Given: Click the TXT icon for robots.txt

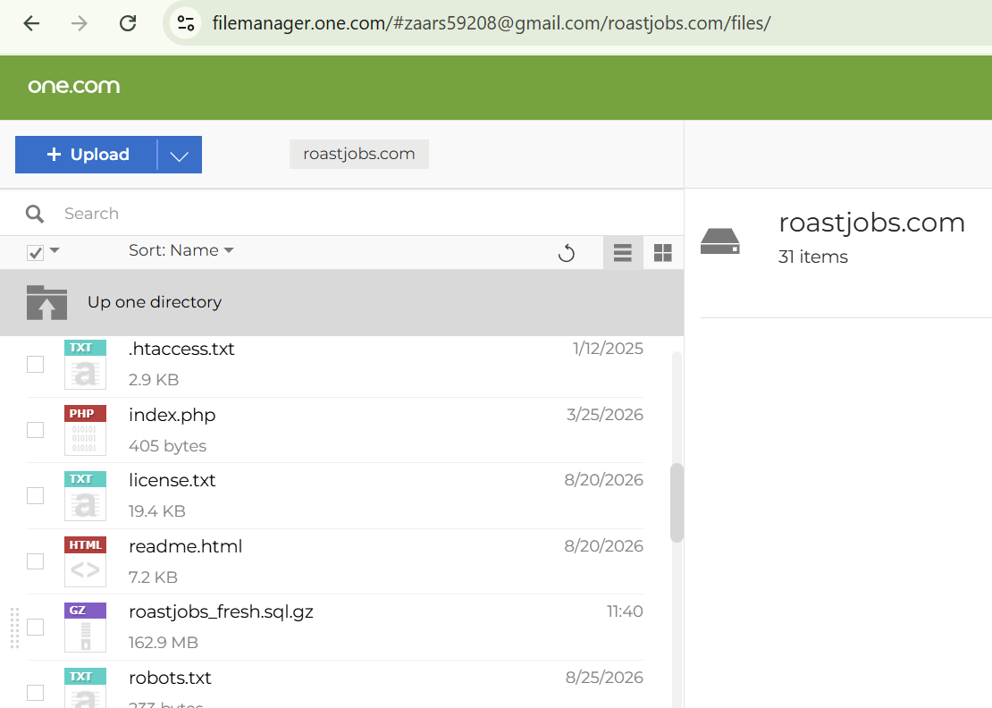Looking at the screenshot, I should tap(86, 688).
